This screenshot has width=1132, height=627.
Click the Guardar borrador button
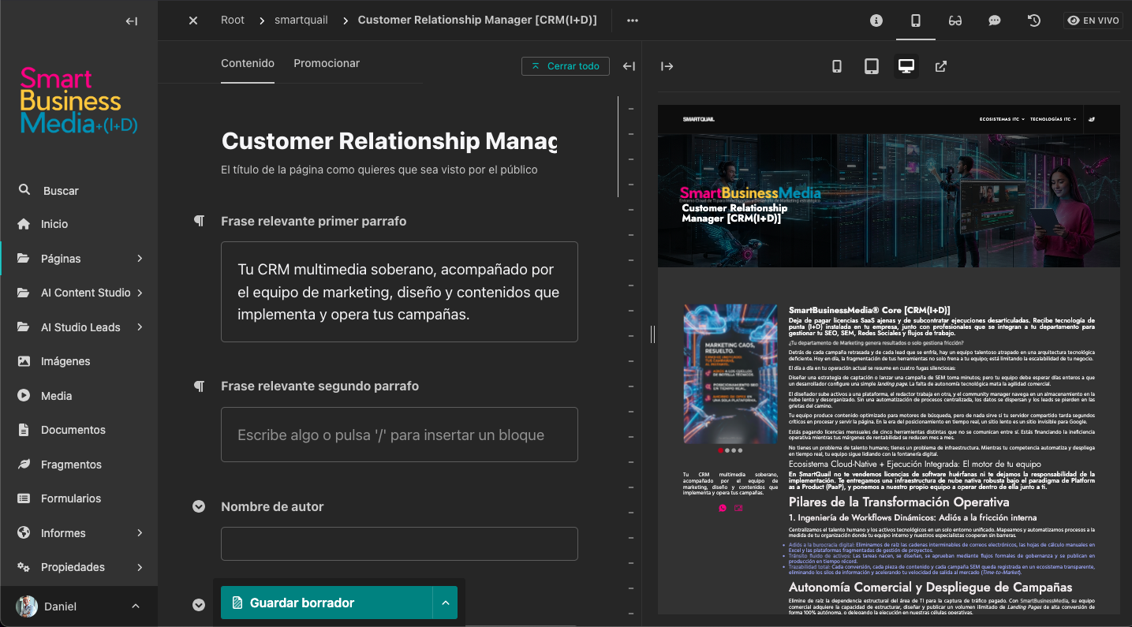[327, 603]
